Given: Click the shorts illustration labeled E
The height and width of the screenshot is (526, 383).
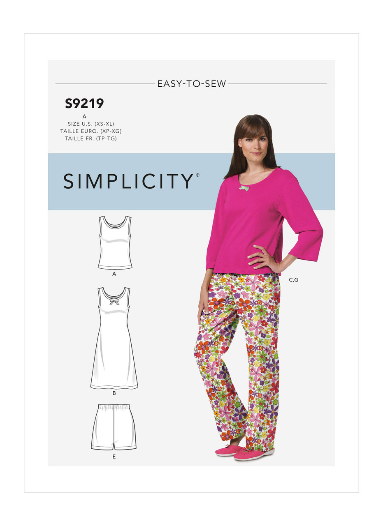Looking at the screenshot, I should point(114,427).
